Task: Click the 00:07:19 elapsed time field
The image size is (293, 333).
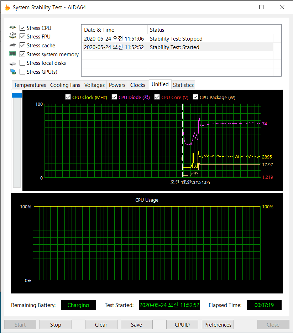Action: (x=264, y=305)
